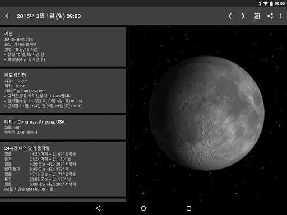Advance to the next time step chevron
Screen dimensions: 287x215
[x=243, y=16]
